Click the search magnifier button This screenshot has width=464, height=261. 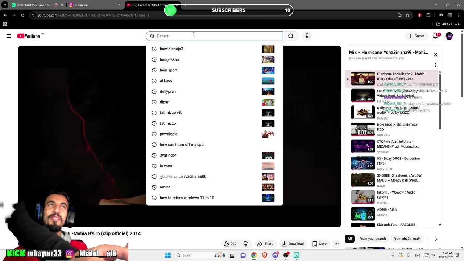pyautogui.click(x=291, y=36)
